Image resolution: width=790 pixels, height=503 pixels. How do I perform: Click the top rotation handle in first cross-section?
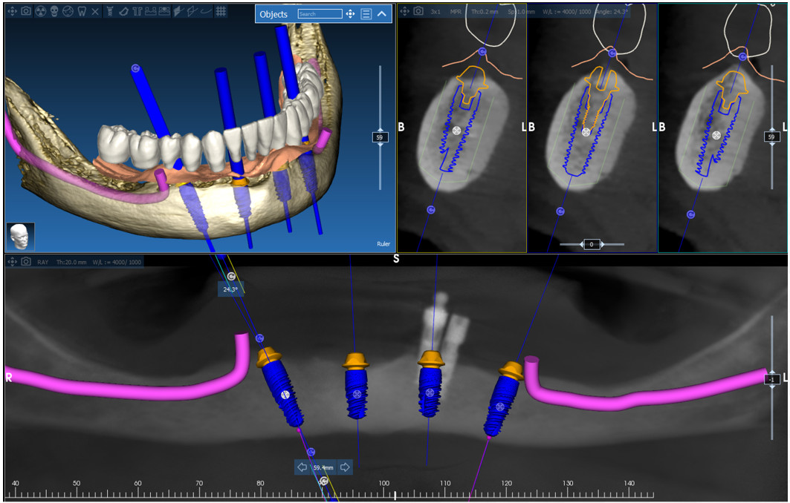click(x=482, y=52)
